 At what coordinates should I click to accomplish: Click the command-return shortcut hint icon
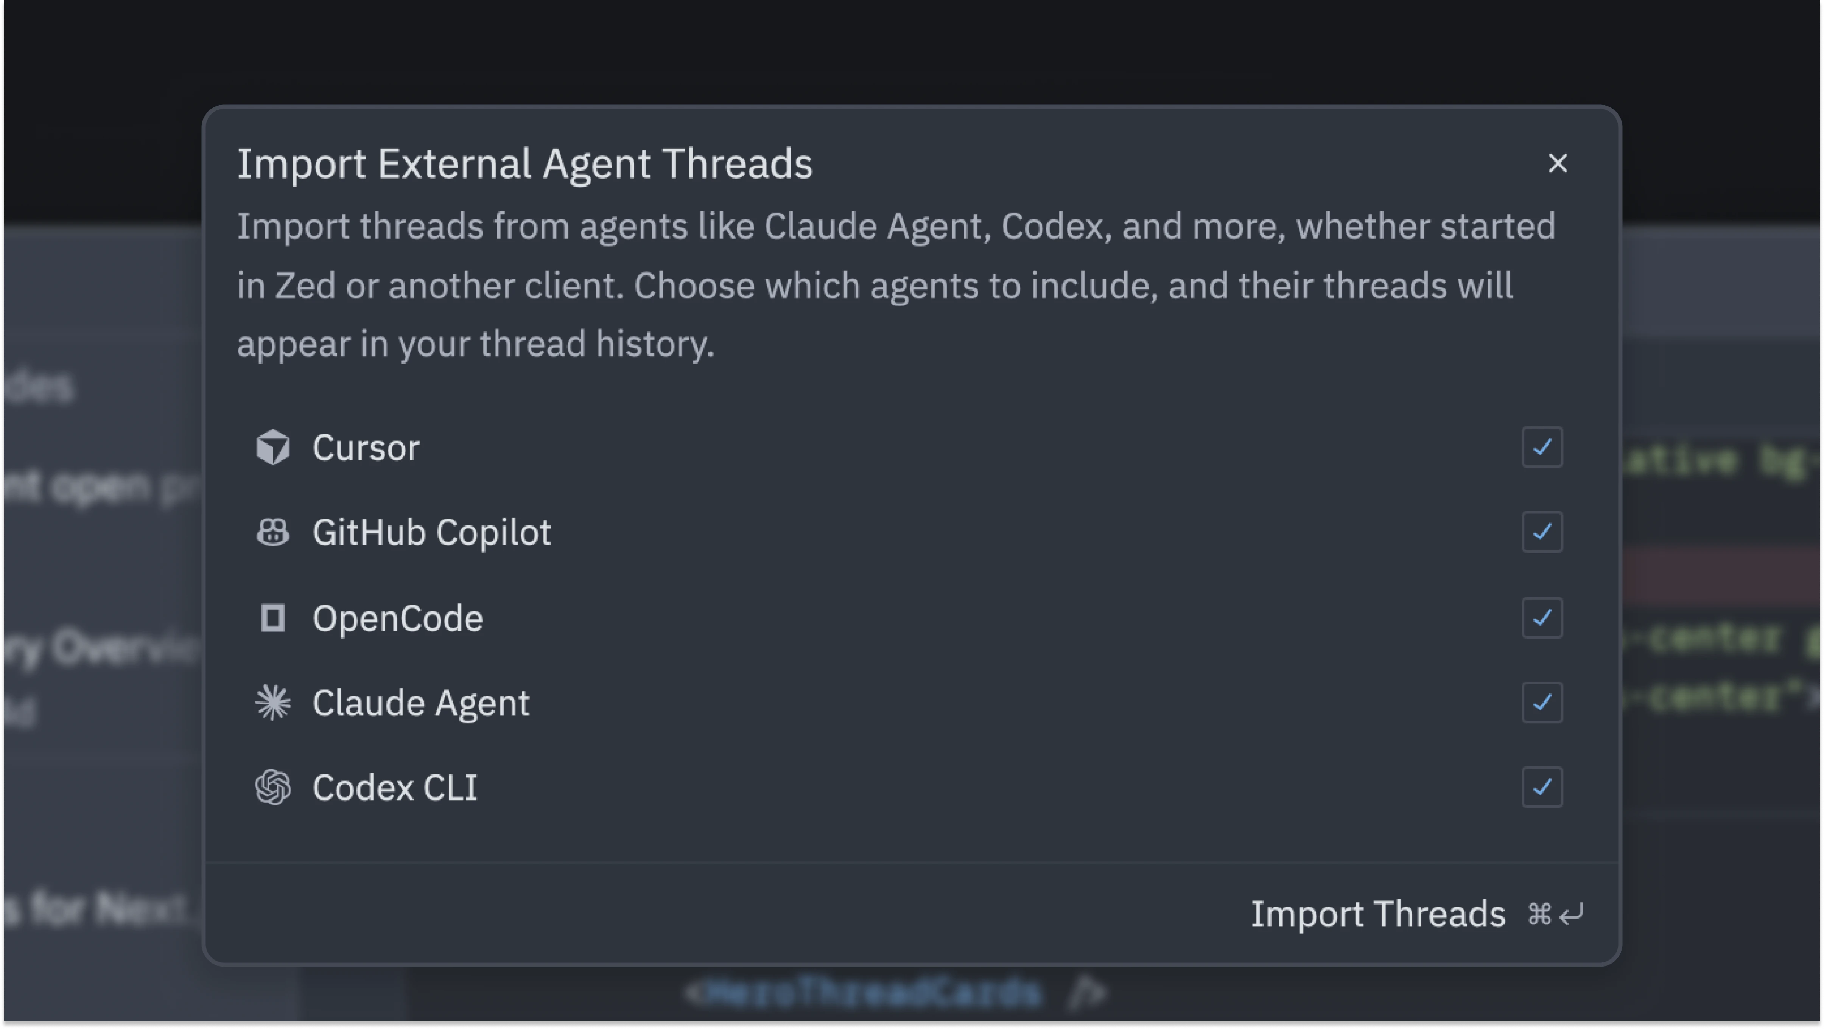click(x=1555, y=914)
